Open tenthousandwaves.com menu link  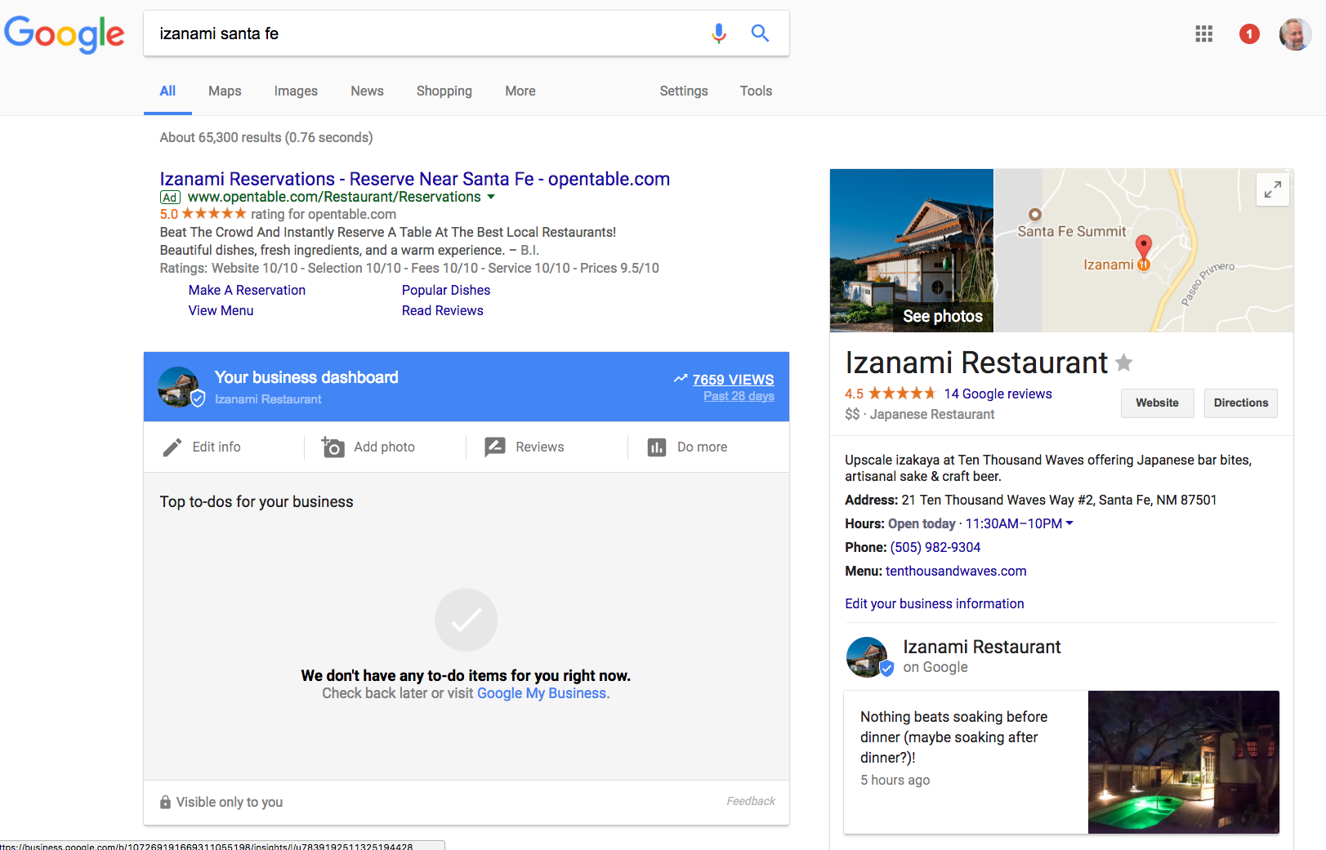(x=956, y=571)
